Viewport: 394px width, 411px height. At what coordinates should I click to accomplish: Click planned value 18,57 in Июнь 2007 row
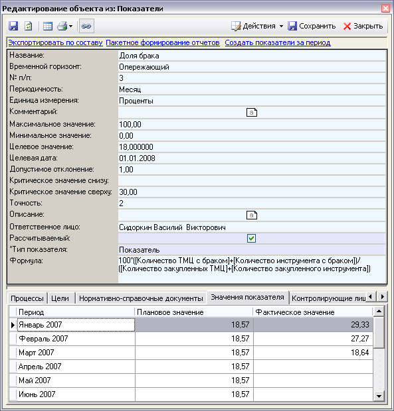pyautogui.click(x=194, y=394)
